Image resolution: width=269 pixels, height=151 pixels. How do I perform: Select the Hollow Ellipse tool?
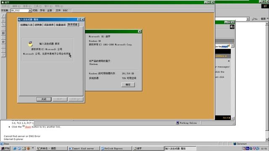click(3, 37)
